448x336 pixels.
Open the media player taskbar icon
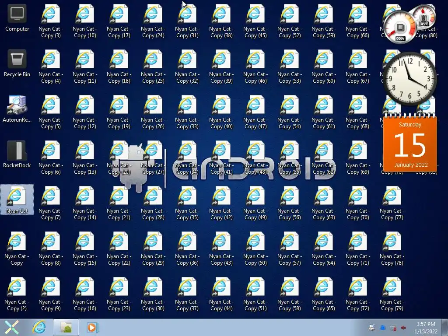coord(92,327)
